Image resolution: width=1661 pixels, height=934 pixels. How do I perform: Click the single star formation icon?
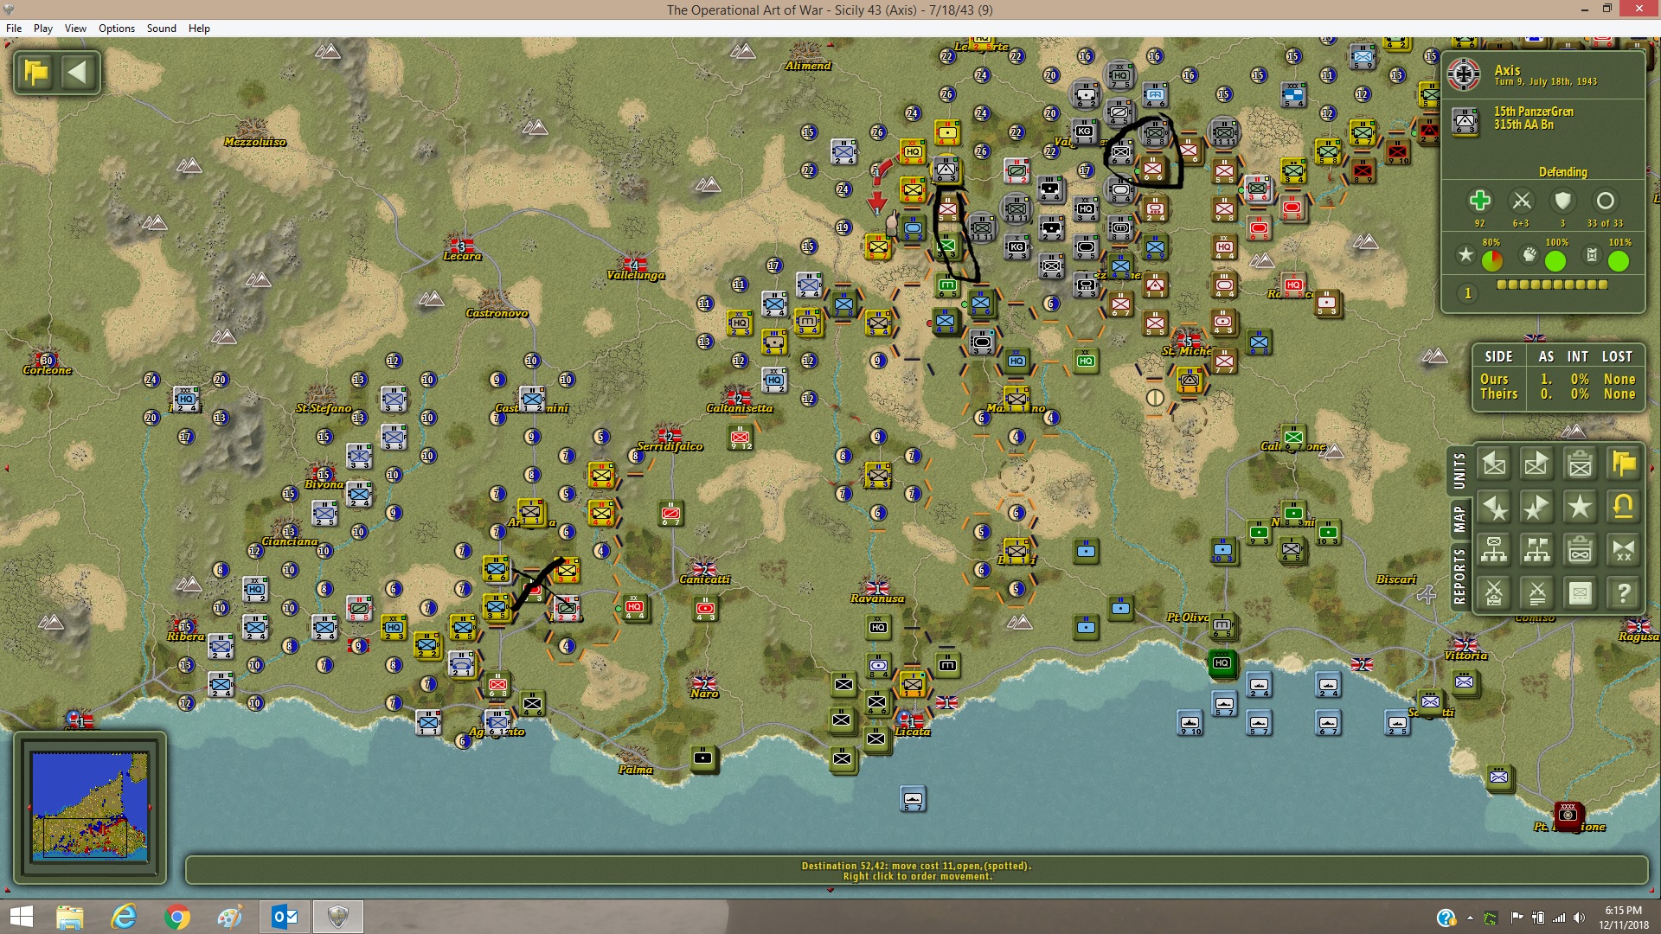[1580, 507]
